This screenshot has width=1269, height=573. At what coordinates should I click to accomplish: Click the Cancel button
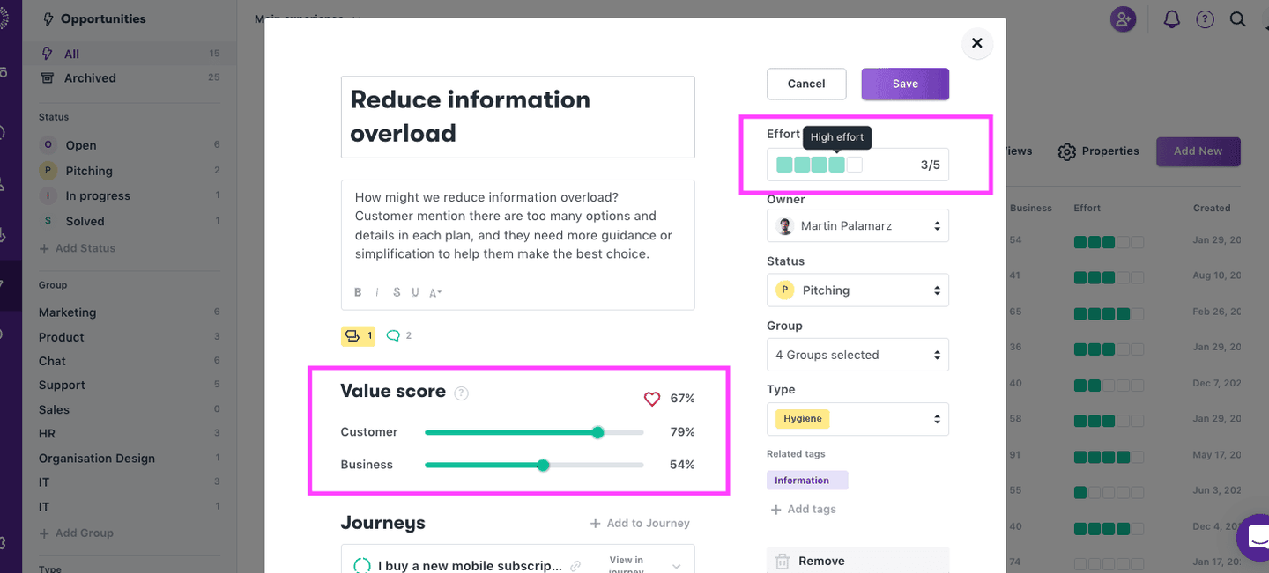coord(806,84)
